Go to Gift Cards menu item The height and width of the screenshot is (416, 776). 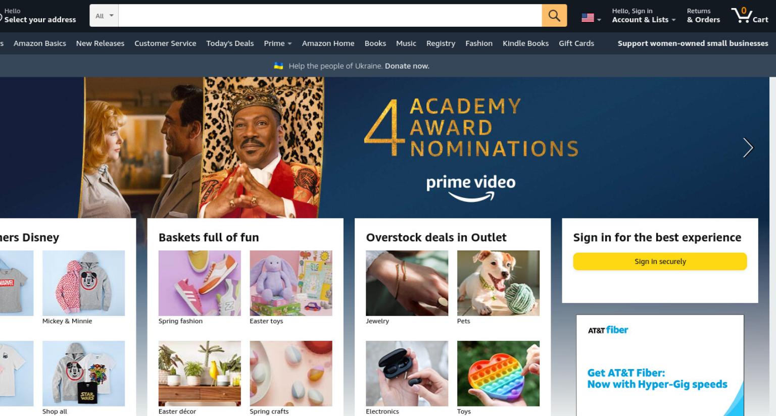[x=576, y=43]
